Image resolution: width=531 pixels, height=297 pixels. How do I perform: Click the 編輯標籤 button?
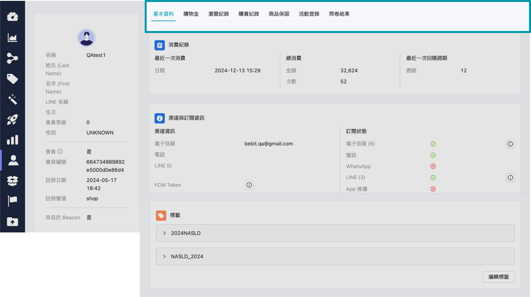pyautogui.click(x=498, y=277)
